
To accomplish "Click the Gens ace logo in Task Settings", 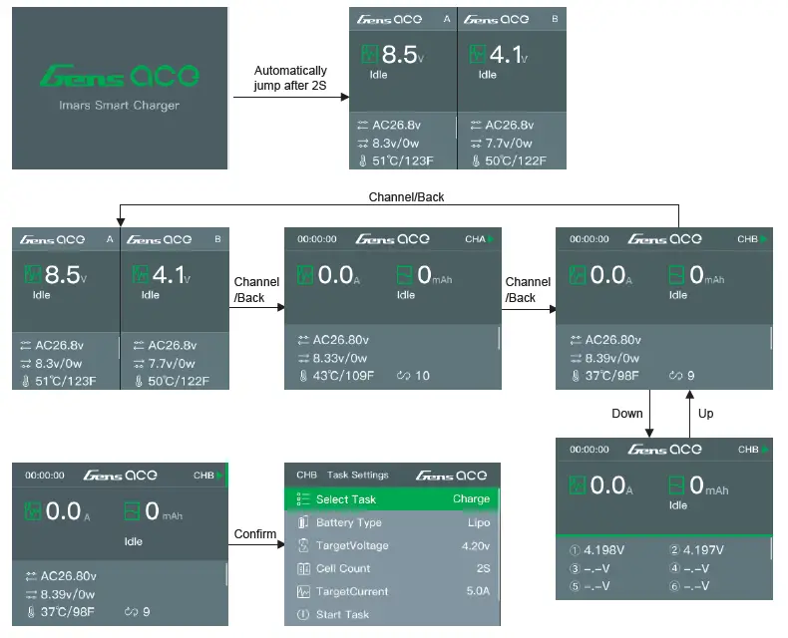I will 451,476.
